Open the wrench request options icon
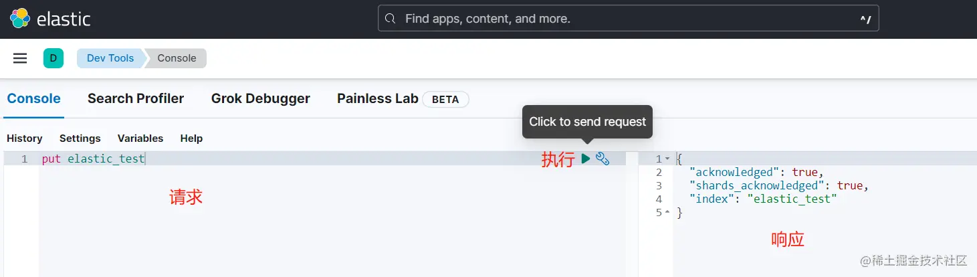Viewport: 977px width, 277px height. pyautogui.click(x=603, y=159)
